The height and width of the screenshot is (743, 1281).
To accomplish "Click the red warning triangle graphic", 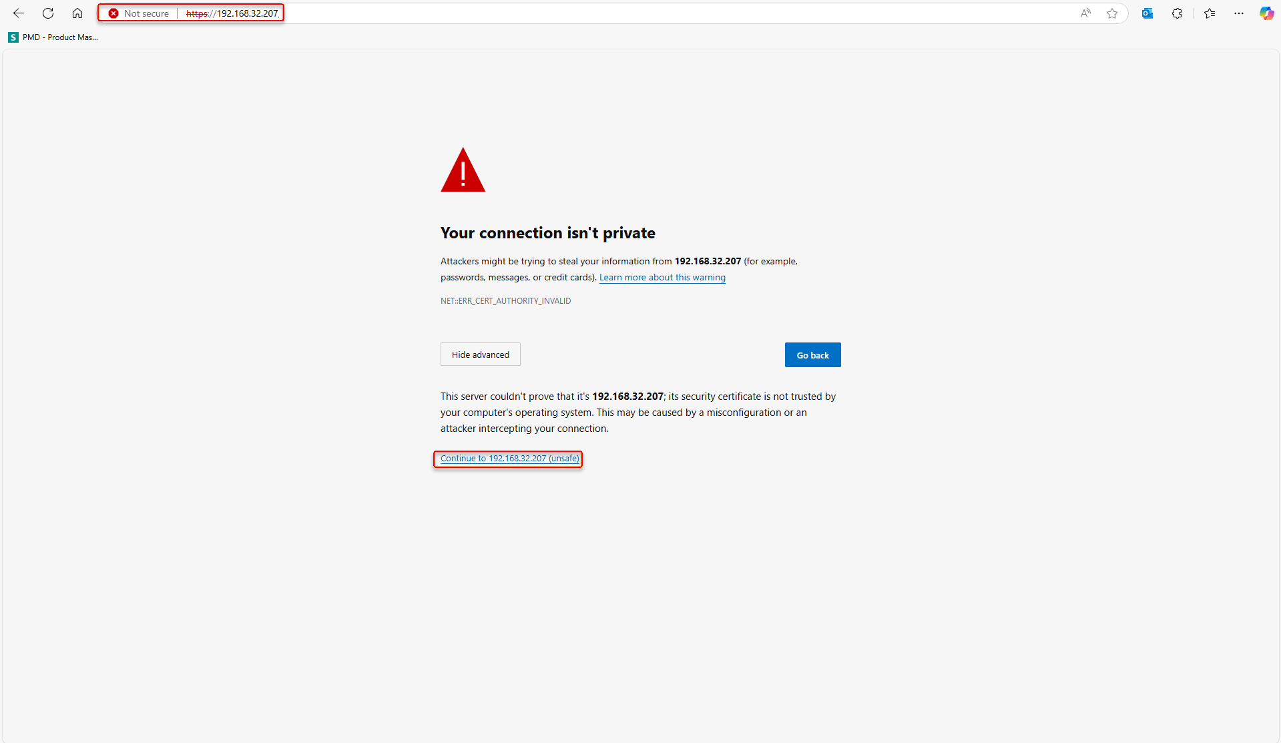I will [x=463, y=170].
